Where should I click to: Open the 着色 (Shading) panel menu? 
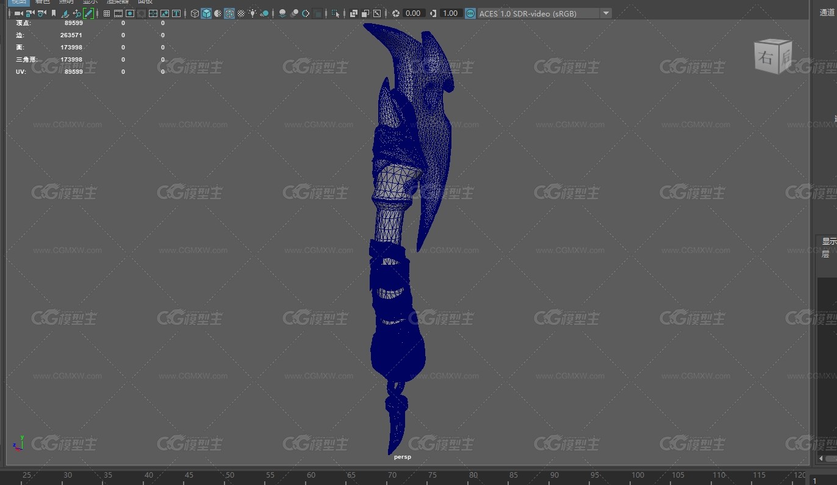(x=43, y=2)
